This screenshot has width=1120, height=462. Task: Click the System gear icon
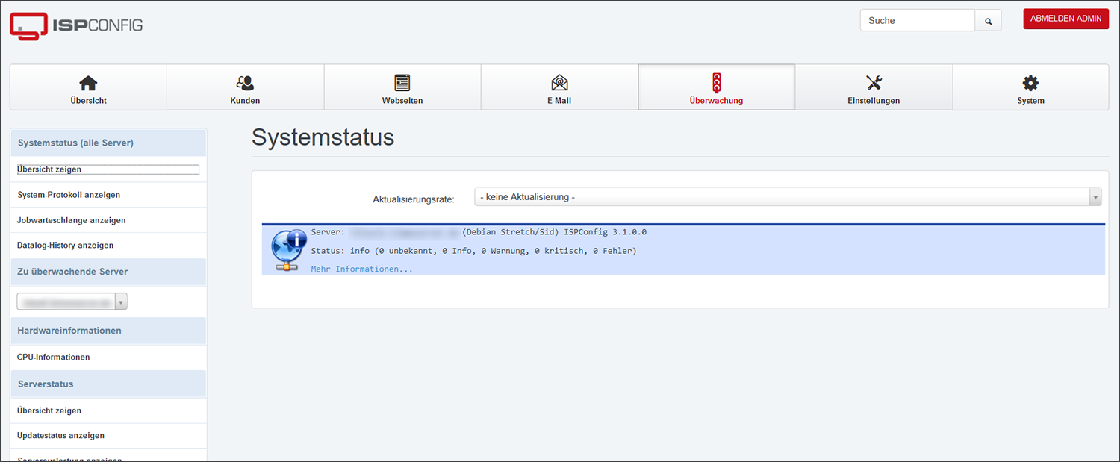coord(1030,83)
